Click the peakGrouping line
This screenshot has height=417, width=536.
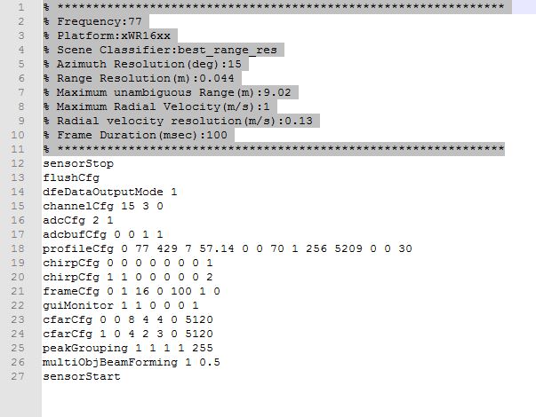tap(128, 348)
